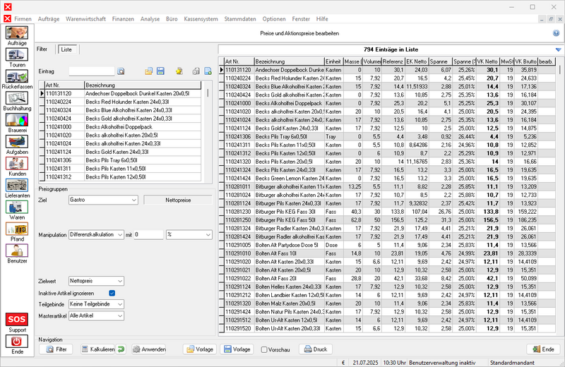Click the search icon beside Eintrag field
Image resolution: width=565 pixels, height=367 pixels.
121,71
